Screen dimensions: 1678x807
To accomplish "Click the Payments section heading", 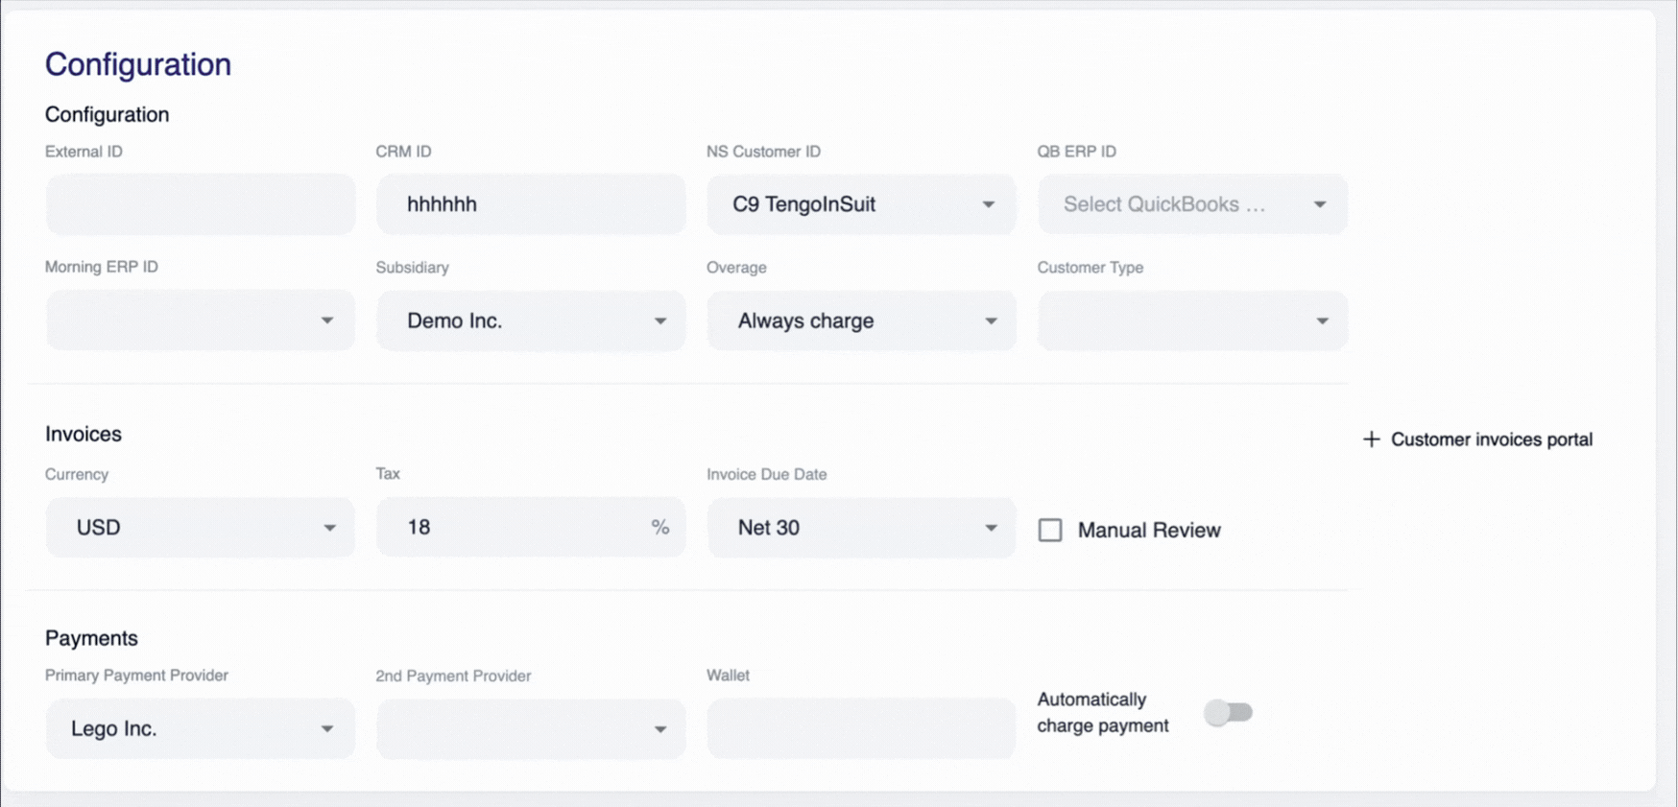I will pos(91,638).
